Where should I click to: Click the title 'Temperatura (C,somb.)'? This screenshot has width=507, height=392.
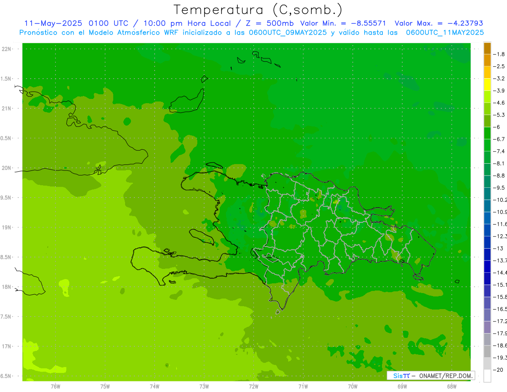(x=258, y=10)
